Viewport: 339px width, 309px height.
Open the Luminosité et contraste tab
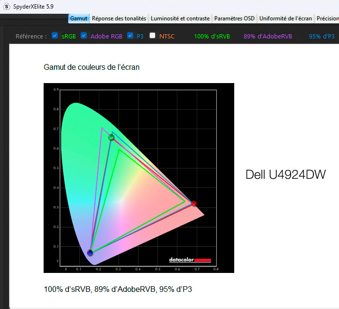(x=180, y=19)
